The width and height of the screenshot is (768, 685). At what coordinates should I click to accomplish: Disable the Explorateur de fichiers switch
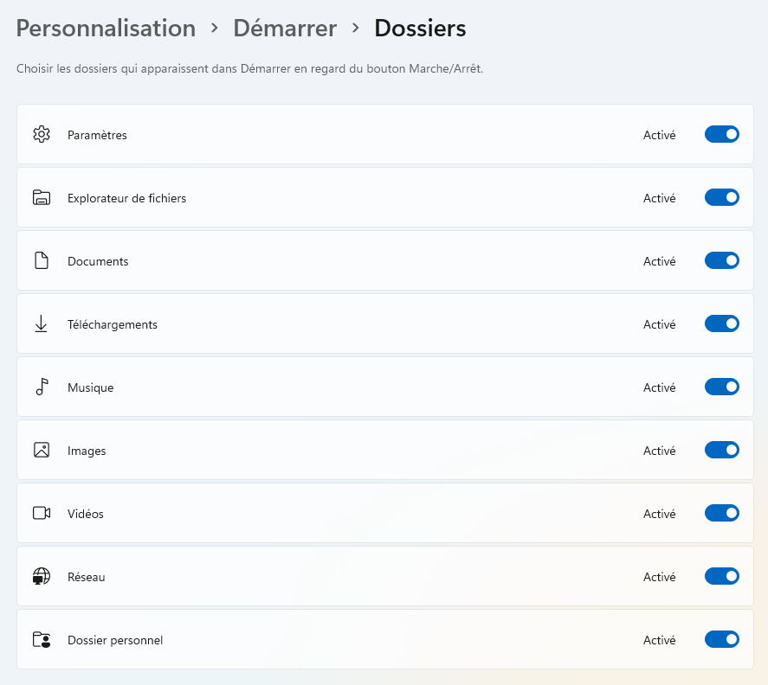(721, 197)
